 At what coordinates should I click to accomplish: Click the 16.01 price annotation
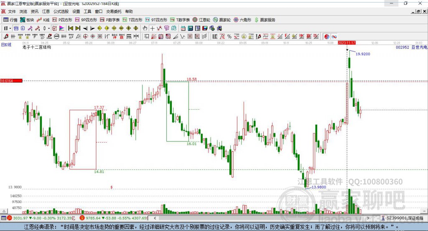191,143
